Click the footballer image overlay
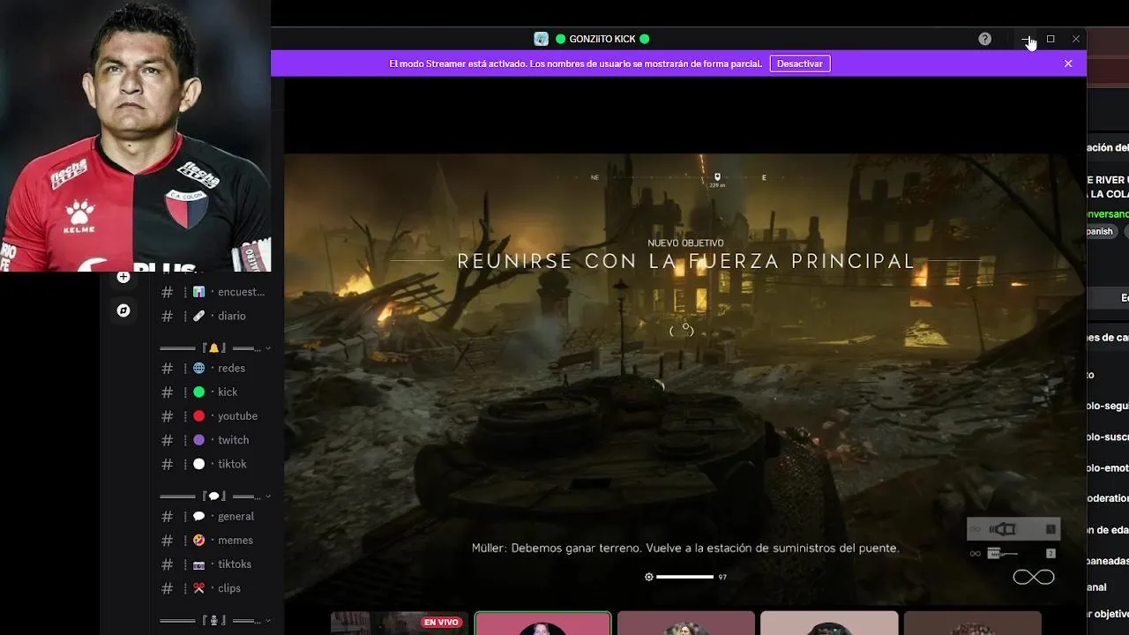 [136, 136]
